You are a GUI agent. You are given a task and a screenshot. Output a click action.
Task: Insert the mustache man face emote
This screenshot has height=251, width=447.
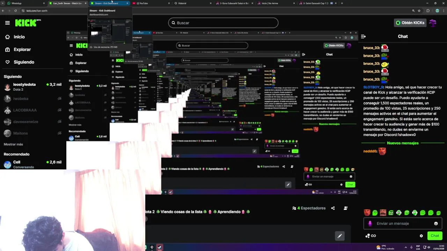[383, 213]
